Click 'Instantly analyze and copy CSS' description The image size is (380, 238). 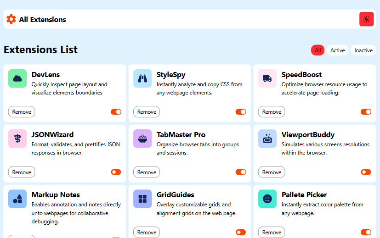[199, 89]
